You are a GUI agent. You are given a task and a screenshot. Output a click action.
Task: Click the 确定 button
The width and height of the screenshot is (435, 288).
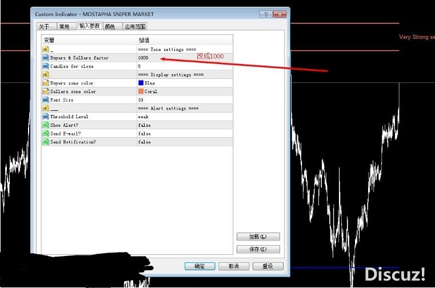(199, 266)
